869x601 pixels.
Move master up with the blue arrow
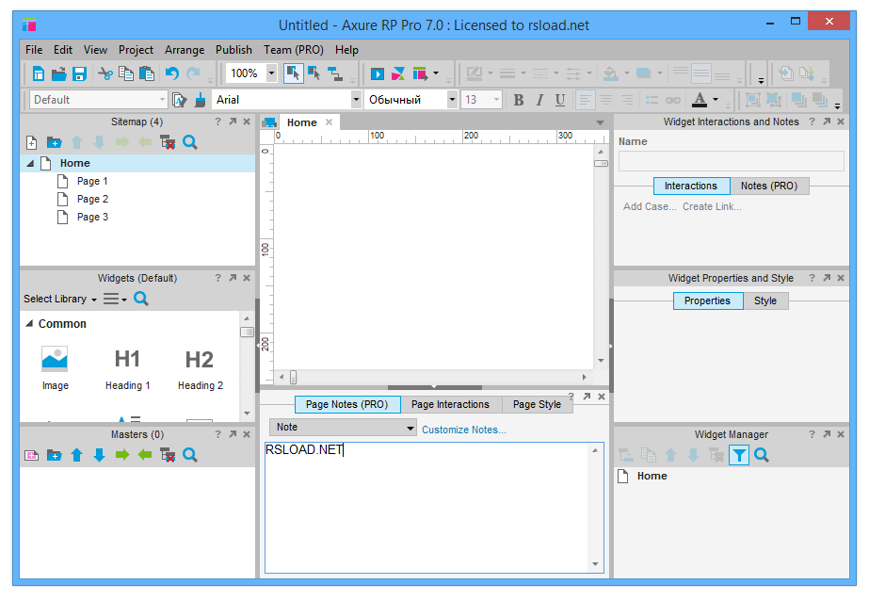coord(77,455)
